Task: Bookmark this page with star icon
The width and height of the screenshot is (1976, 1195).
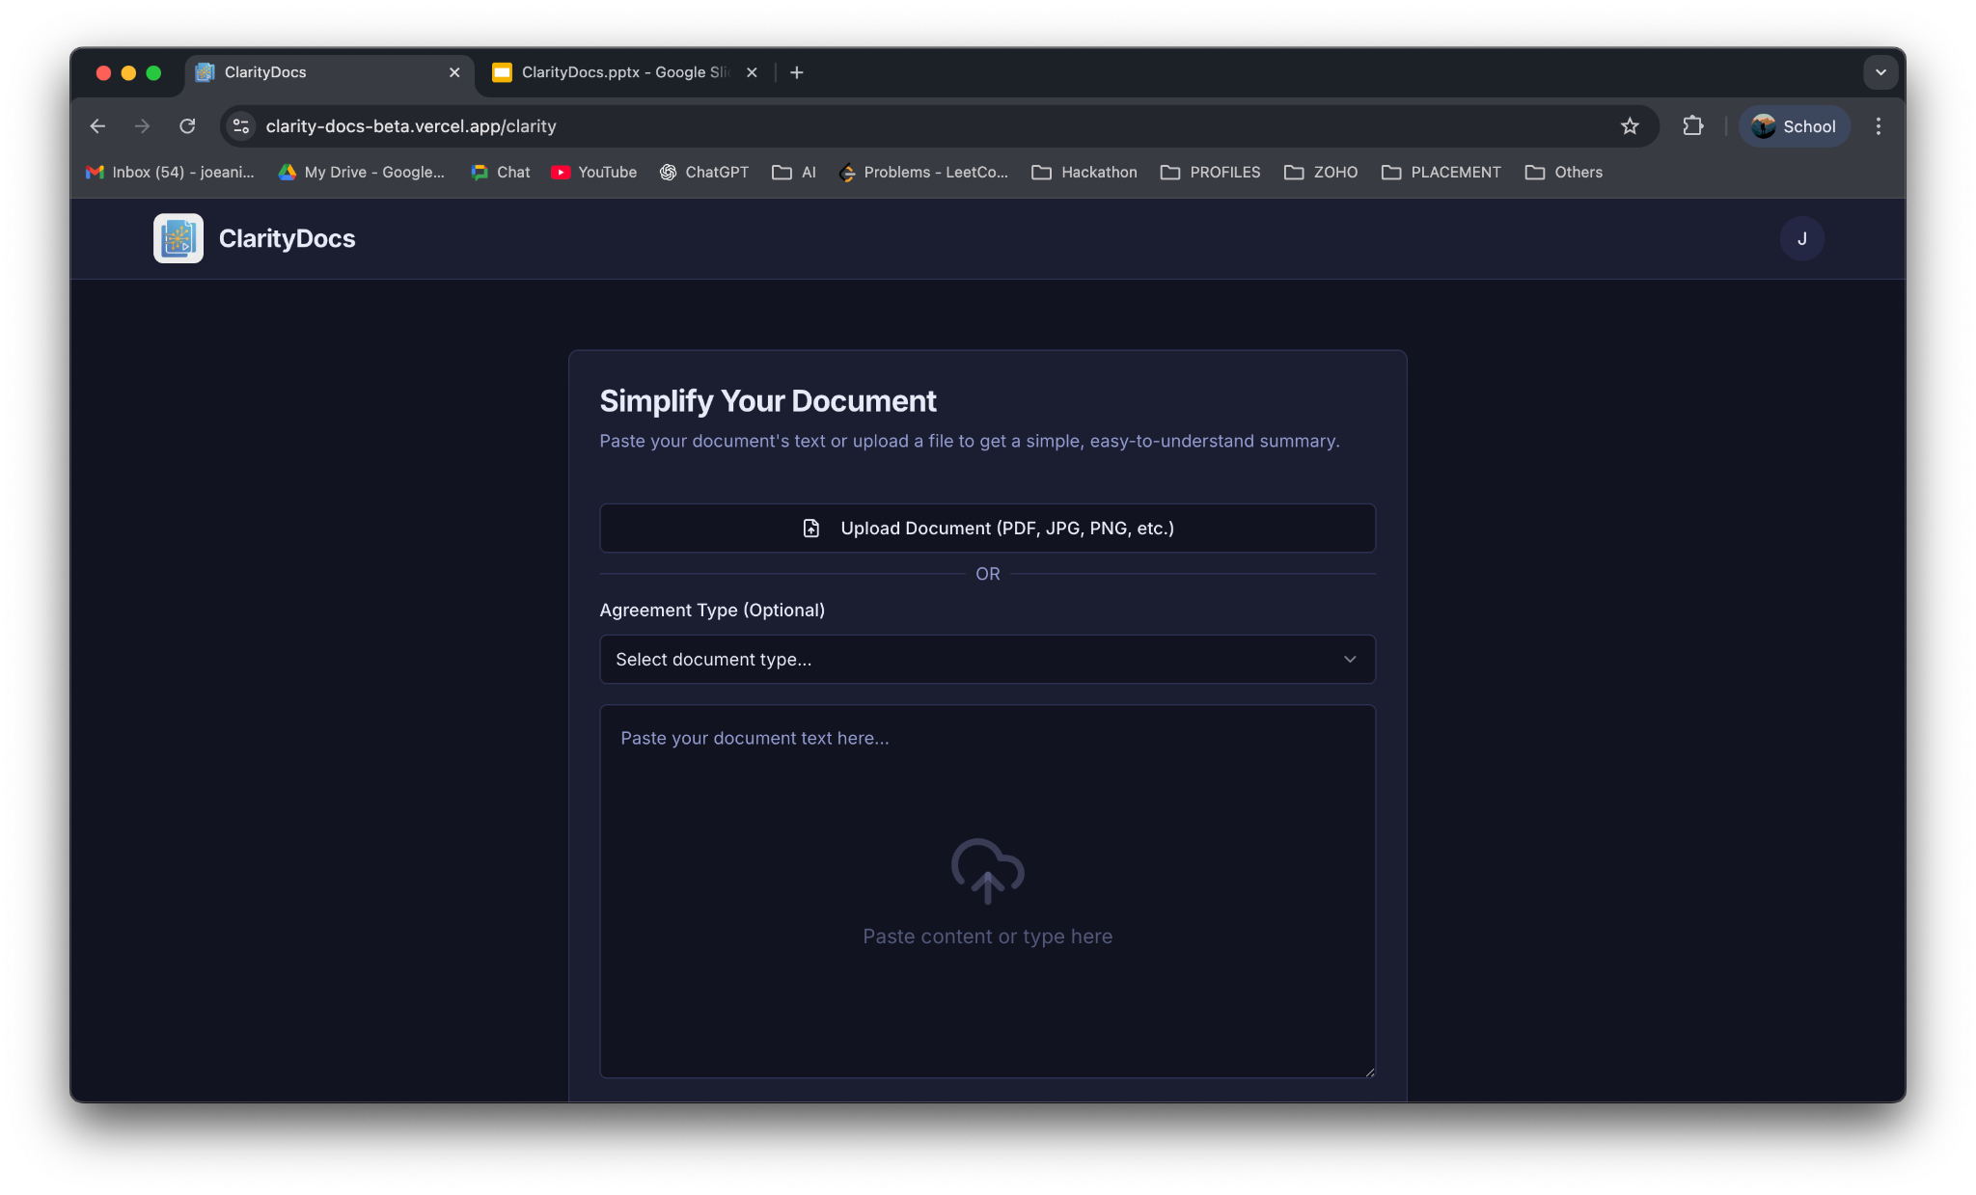Action: [x=1630, y=126]
